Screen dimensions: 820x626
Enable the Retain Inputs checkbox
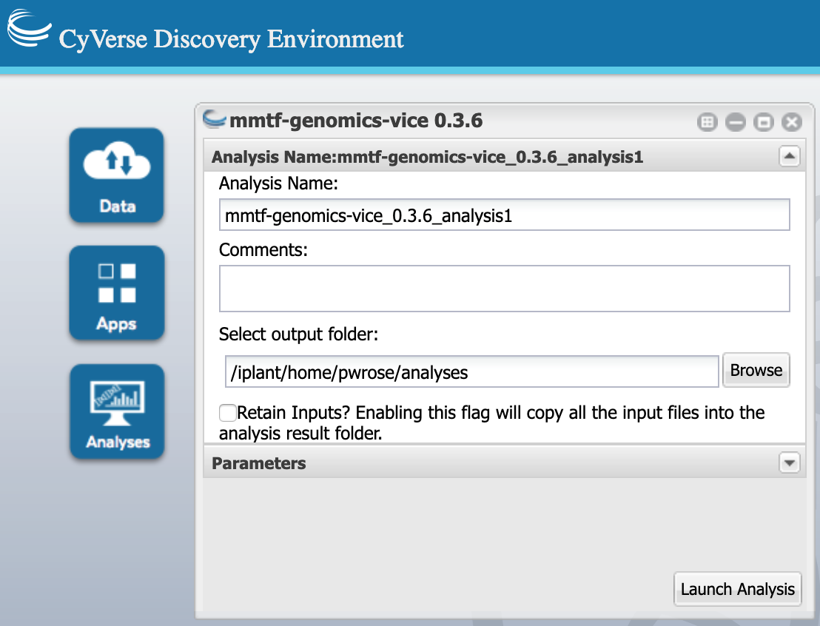click(x=227, y=413)
